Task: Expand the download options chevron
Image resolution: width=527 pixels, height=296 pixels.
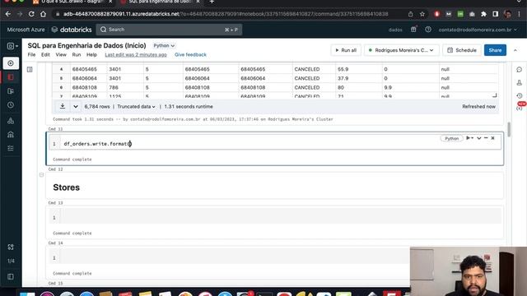Action: tap(76, 106)
